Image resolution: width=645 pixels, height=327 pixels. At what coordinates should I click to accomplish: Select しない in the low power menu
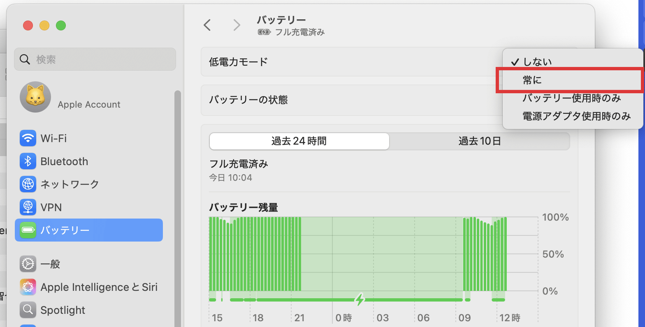(x=573, y=62)
